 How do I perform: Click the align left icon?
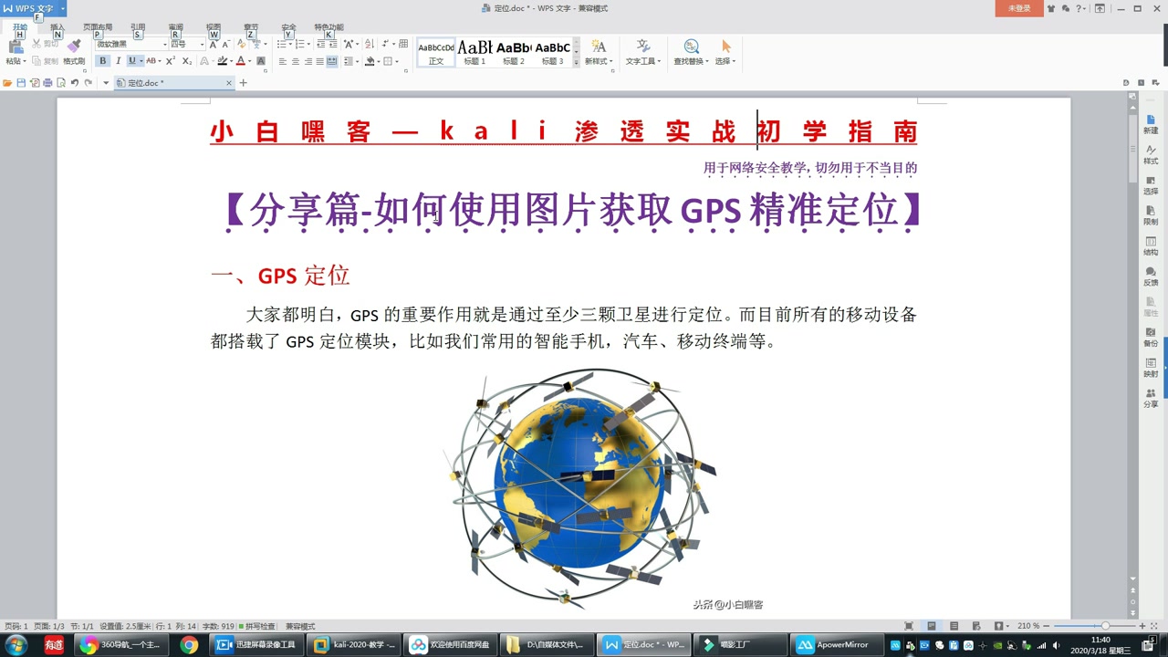click(x=282, y=61)
